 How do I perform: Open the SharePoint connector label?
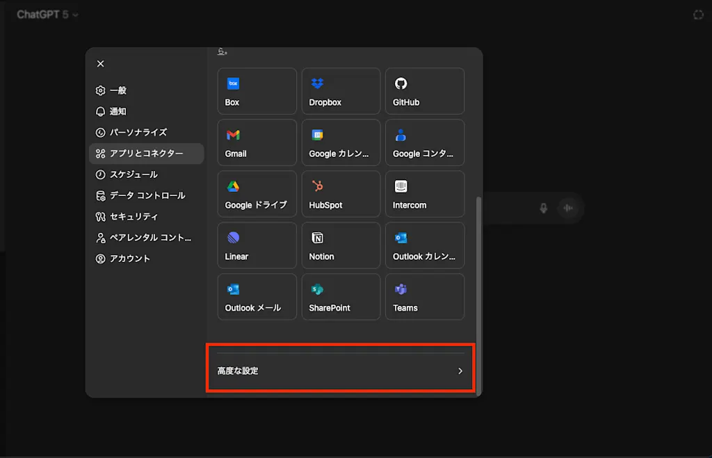click(x=330, y=308)
